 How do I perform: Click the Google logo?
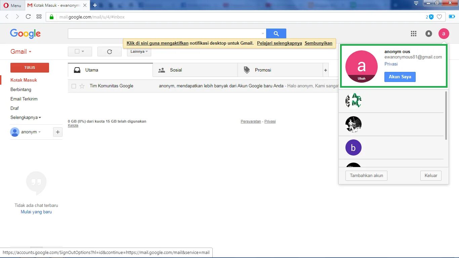pos(25,33)
